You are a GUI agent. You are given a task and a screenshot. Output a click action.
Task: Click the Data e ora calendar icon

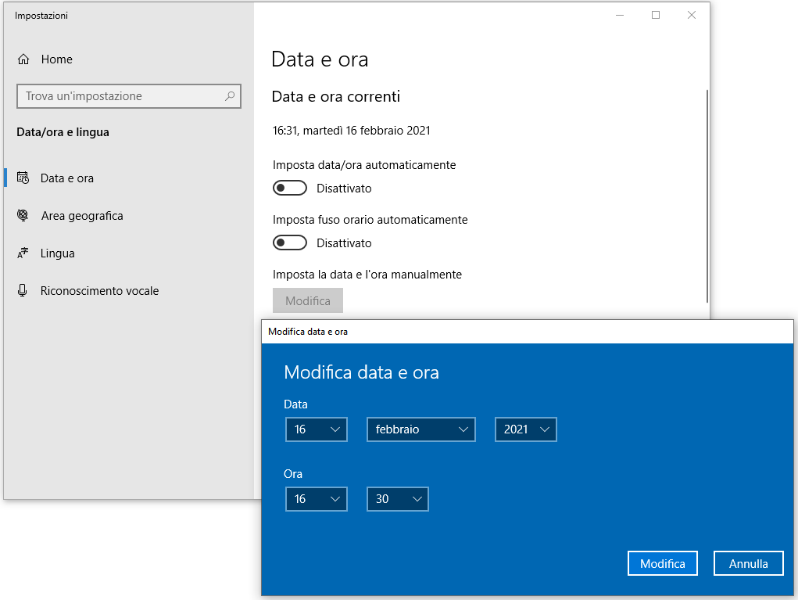pos(23,178)
